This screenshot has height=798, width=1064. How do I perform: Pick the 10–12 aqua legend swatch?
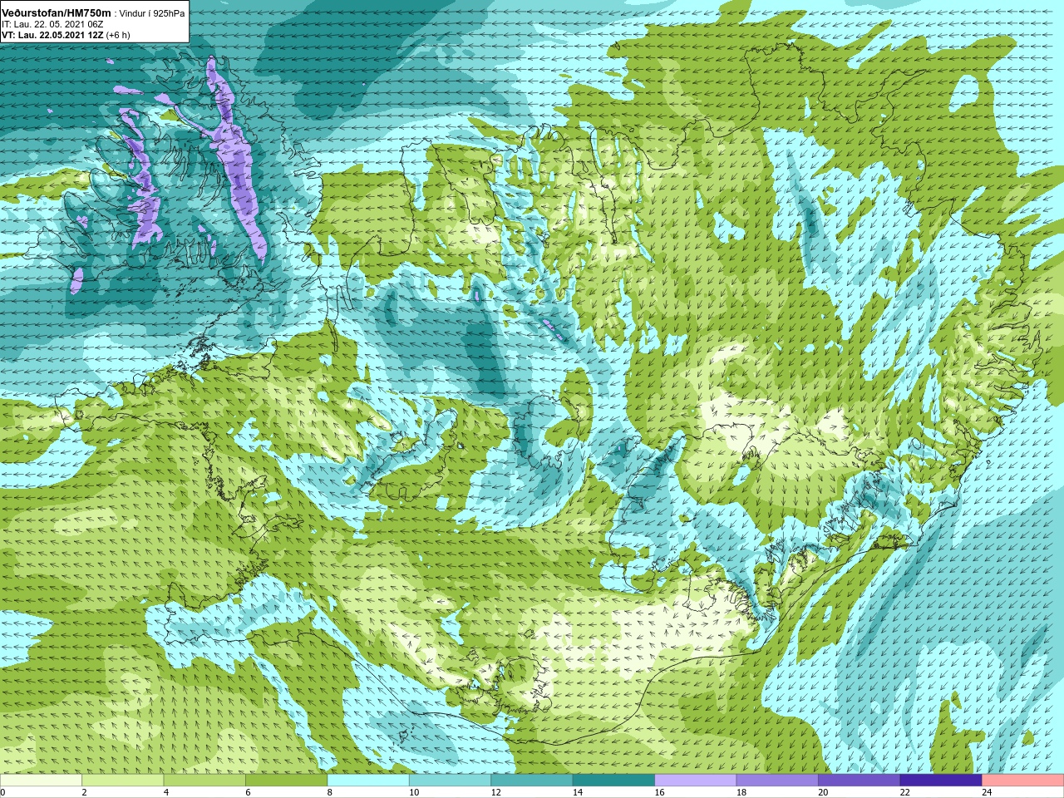point(450,781)
